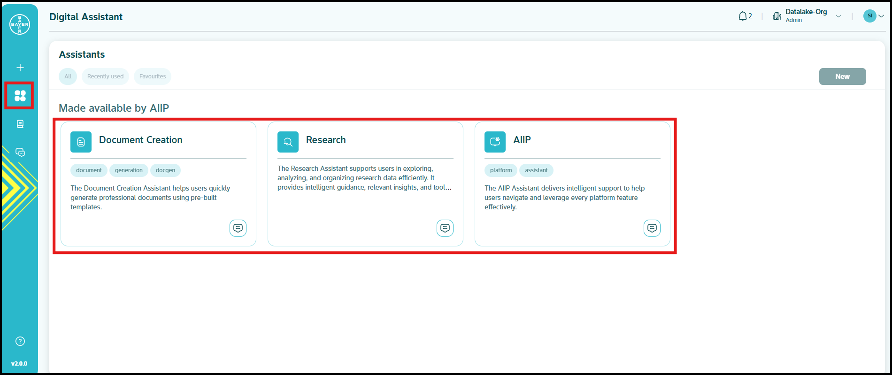Click the New assistant button
The width and height of the screenshot is (892, 375).
(x=842, y=77)
